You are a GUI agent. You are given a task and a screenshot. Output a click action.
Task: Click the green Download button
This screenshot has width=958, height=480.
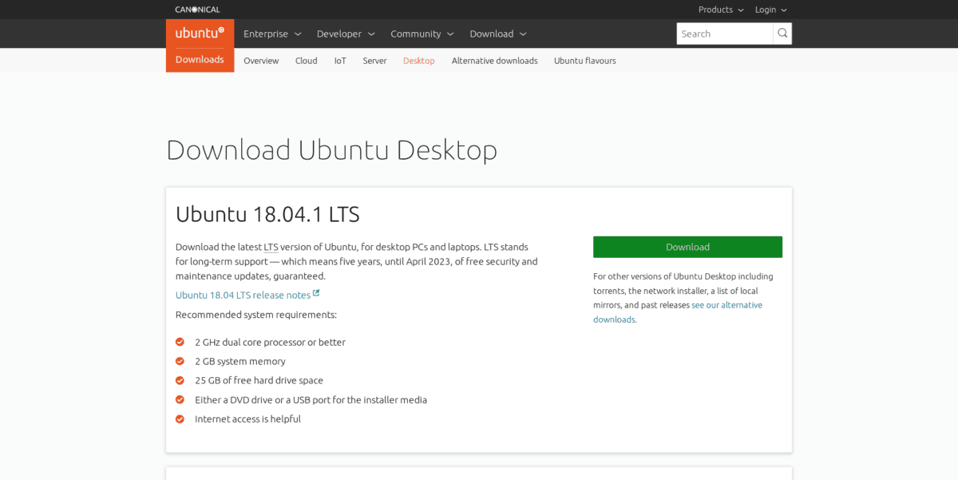[687, 247]
